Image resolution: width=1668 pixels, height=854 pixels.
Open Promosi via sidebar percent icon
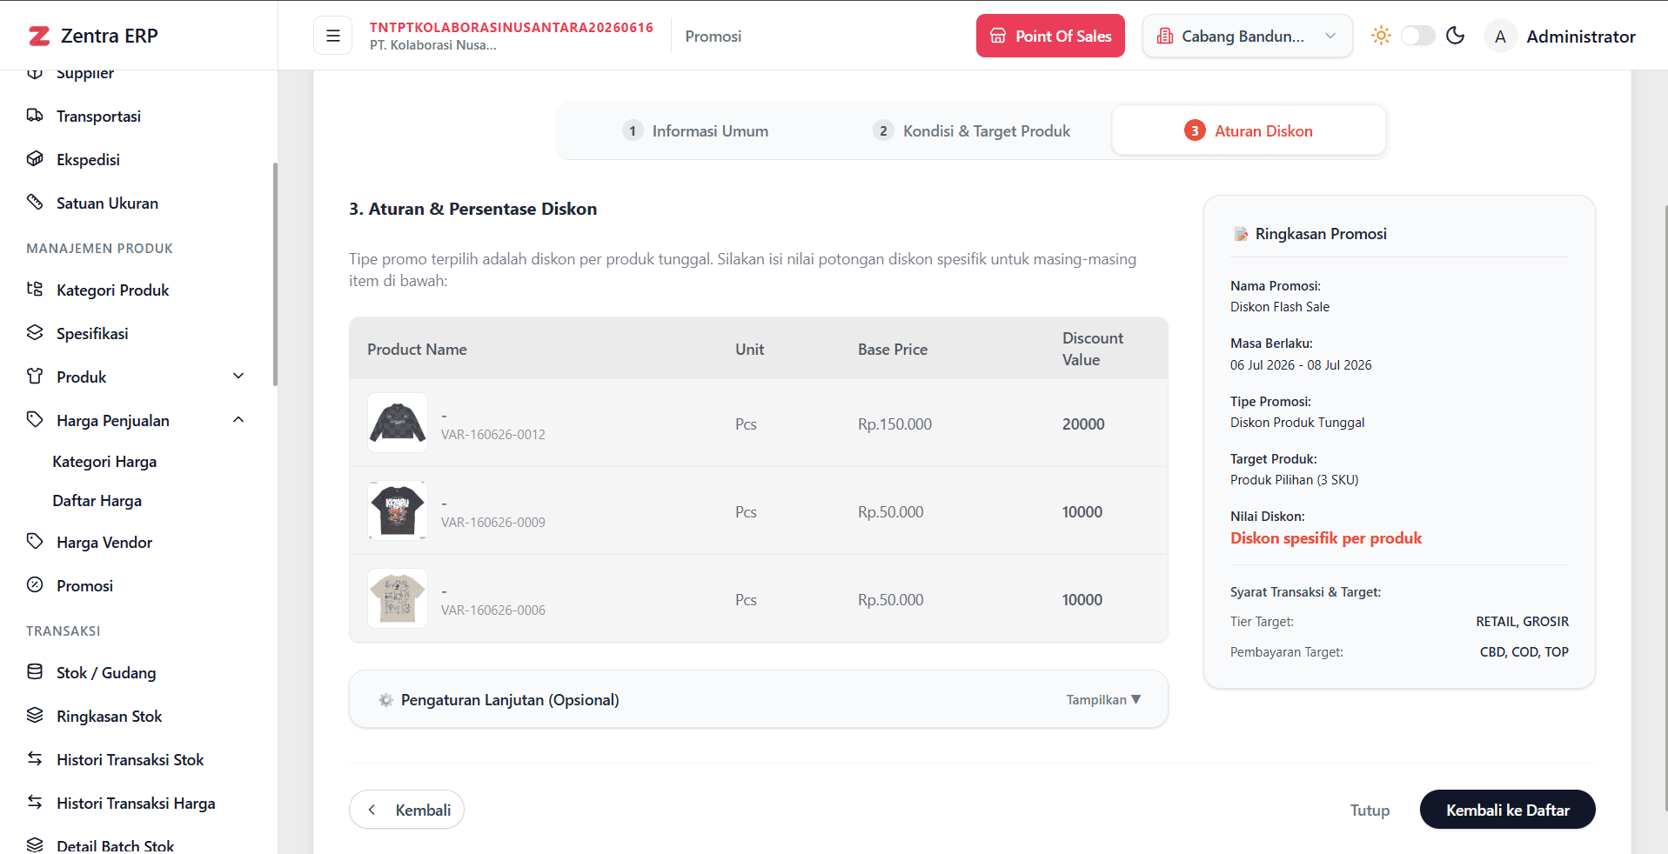[x=35, y=585]
